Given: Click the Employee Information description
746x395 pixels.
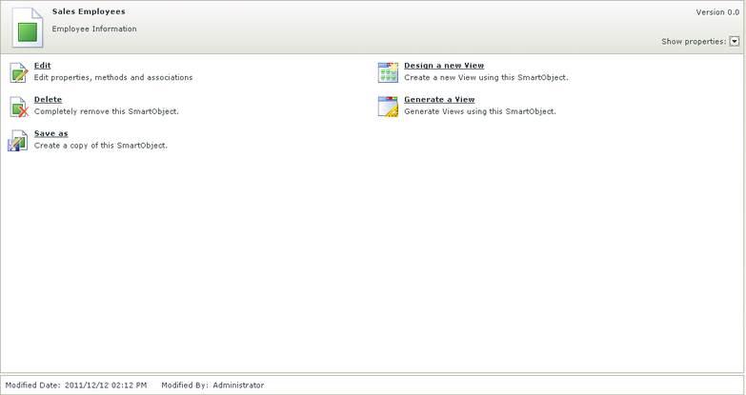Looking at the screenshot, I should coord(94,29).
